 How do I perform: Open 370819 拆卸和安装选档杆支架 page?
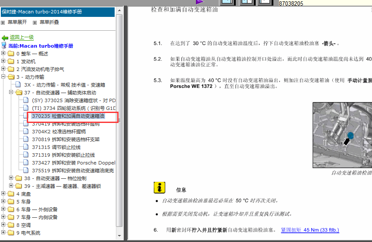[66, 139]
